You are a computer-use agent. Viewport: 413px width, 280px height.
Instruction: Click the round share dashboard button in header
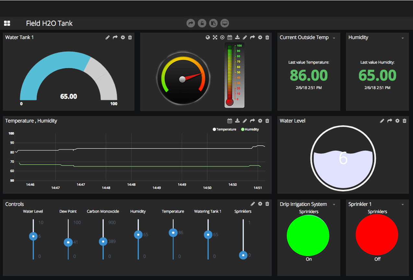click(191, 23)
